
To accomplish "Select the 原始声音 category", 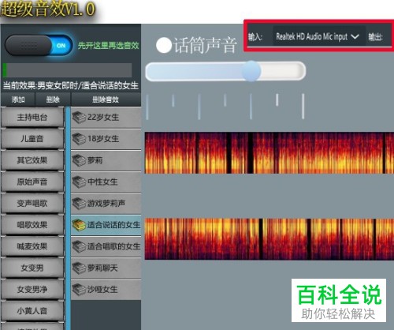I will click(32, 182).
